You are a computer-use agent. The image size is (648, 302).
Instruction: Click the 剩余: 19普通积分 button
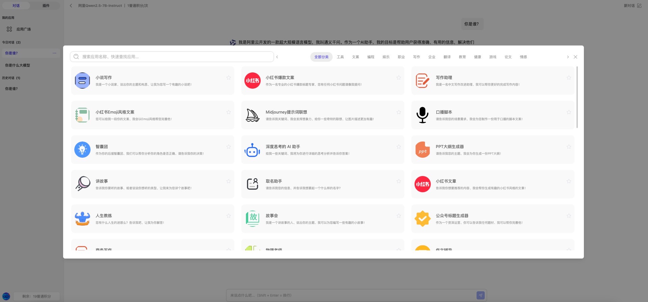[36, 296]
